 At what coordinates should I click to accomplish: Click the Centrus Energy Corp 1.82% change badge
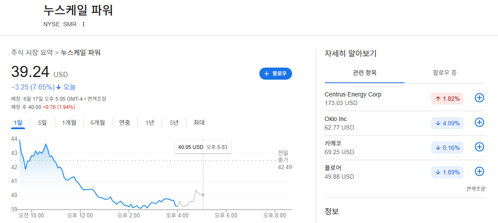tap(447, 99)
